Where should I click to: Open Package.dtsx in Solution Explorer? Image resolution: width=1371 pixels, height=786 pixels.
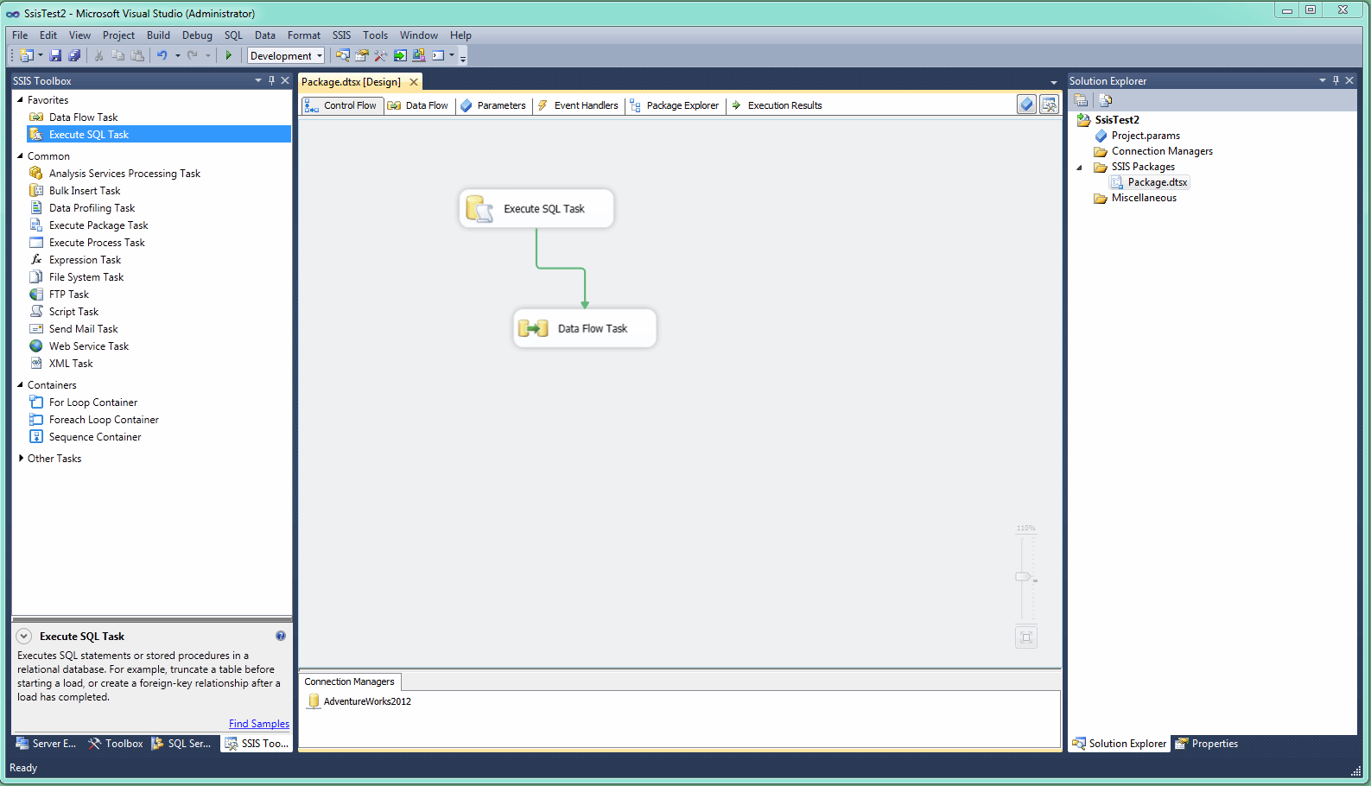click(1149, 182)
